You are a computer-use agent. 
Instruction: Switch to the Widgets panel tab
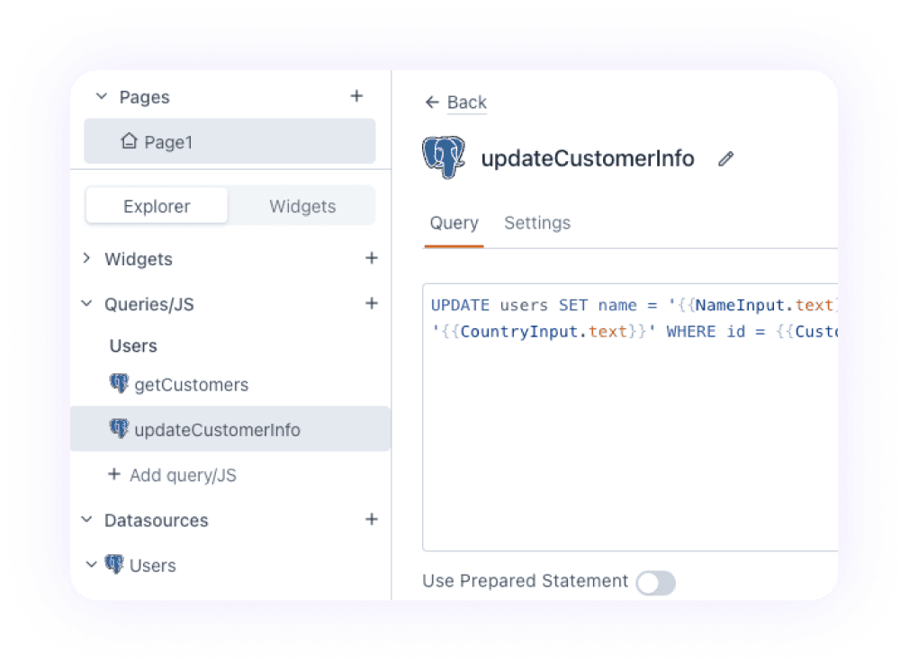(x=302, y=206)
